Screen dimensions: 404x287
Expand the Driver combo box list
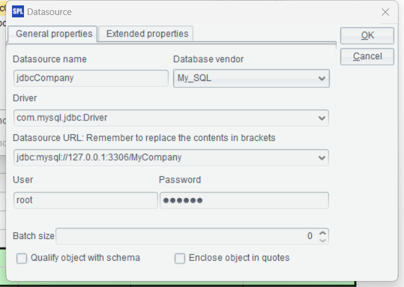coord(322,118)
